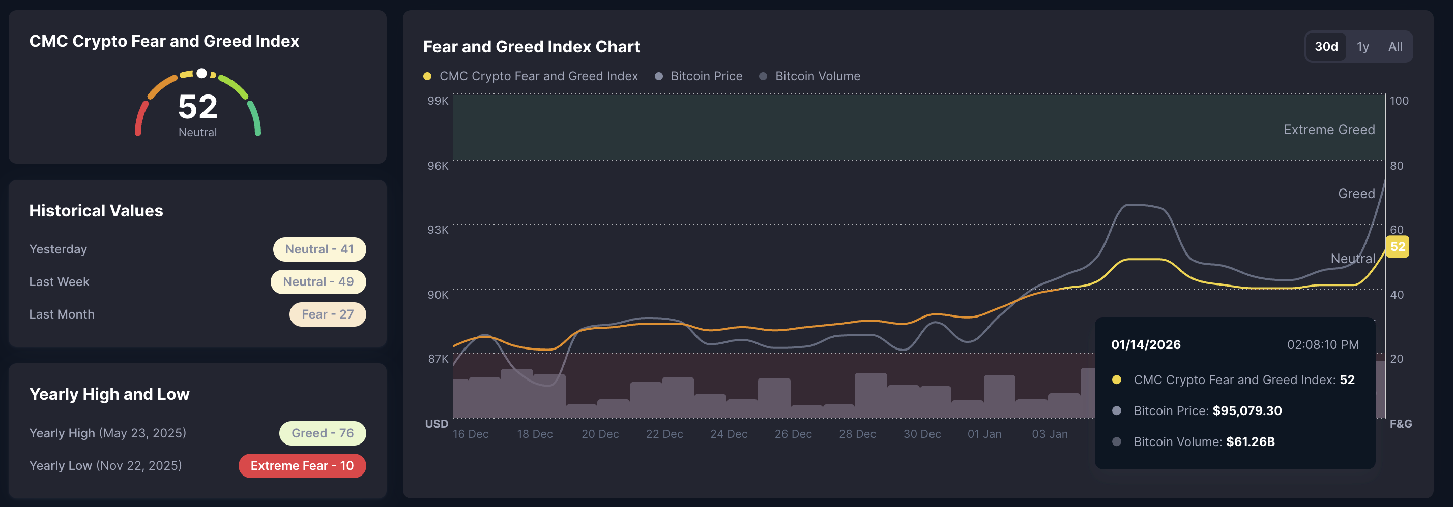Toggle Bitcoin Price line visibility via its legend entry
The height and width of the screenshot is (507, 1453).
(706, 76)
